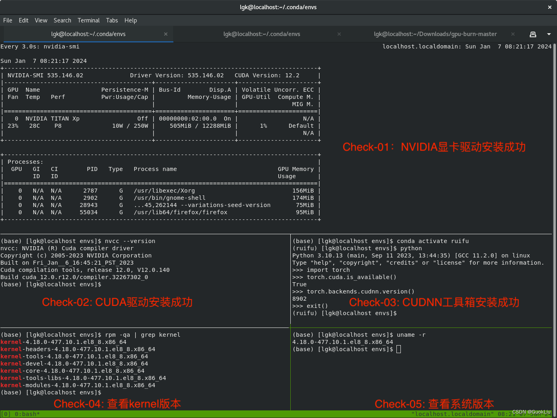Open the Tabs menu

coord(112,20)
